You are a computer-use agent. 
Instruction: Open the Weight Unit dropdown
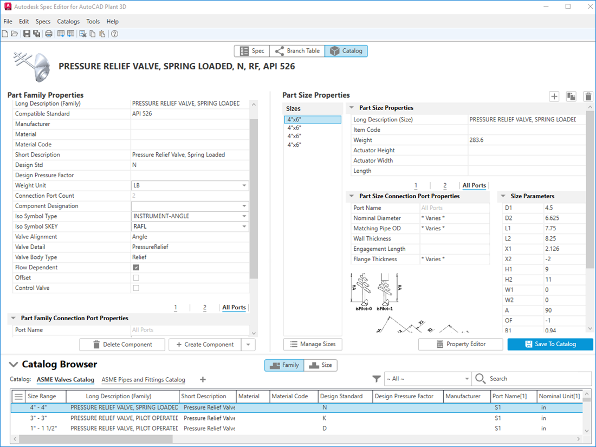(x=244, y=185)
